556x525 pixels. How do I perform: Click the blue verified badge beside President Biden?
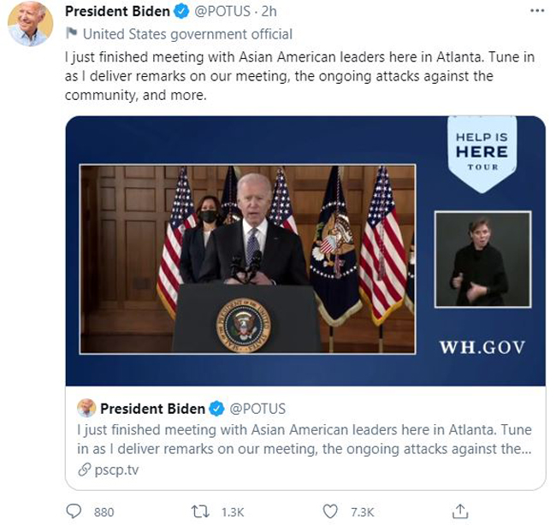(181, 12)
